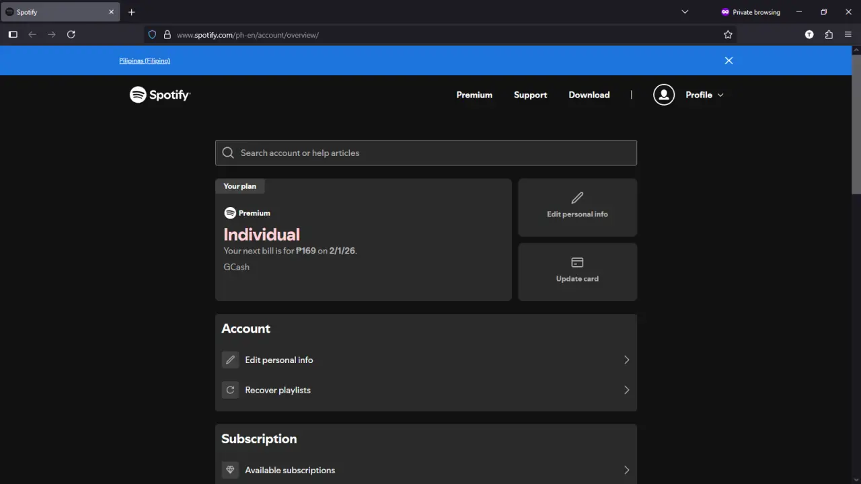Expand the Profile dropdown chevron

tap(720, 95)
